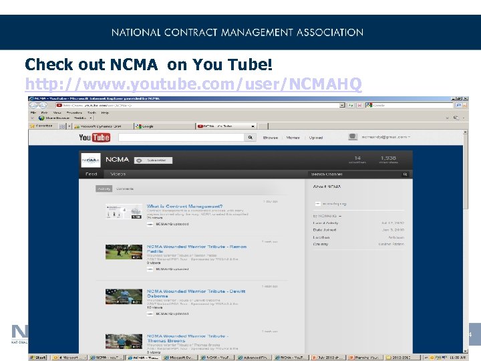Open the ncmahq.org website link in About
Image resolution: width=481 pixels, height=361 pixels.
pyautogui.click(x=335, y=203)
